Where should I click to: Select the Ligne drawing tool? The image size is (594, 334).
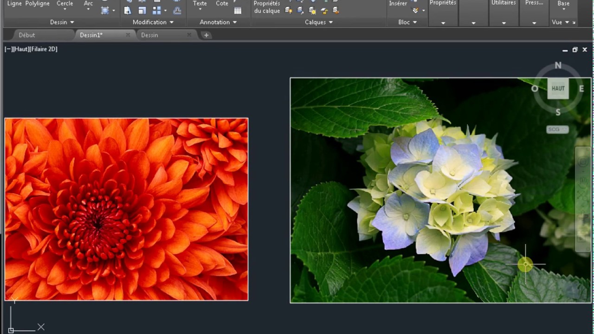point(14,3)
